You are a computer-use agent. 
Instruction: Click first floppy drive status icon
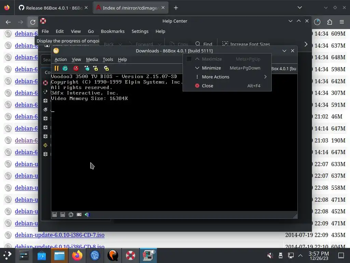(54, 215)
